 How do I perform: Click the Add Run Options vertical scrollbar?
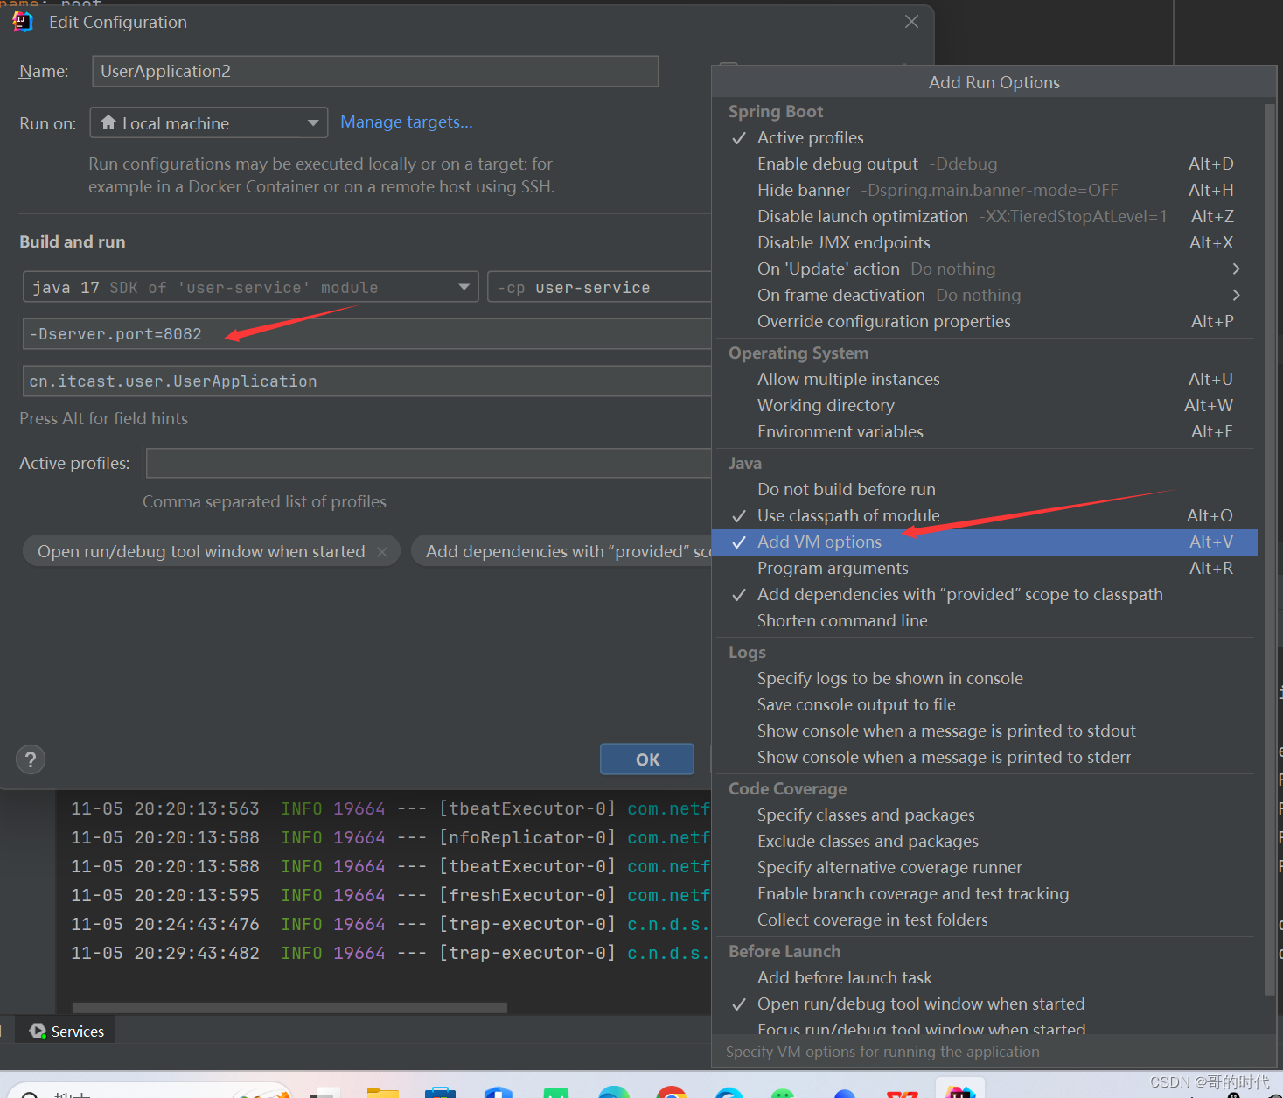click(x=1269, y=549)
